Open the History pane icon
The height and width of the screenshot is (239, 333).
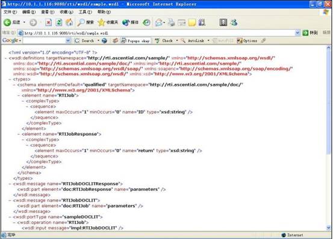[146, 22]
